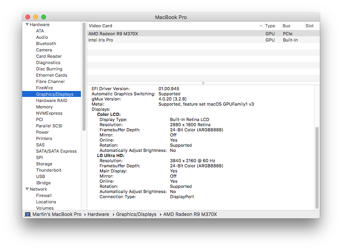Select PCI in the sidebar
The image size is (342, 250).
click(40, 119)
